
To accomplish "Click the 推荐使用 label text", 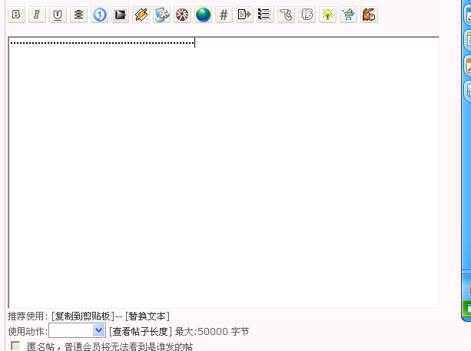I will [26, 316].
